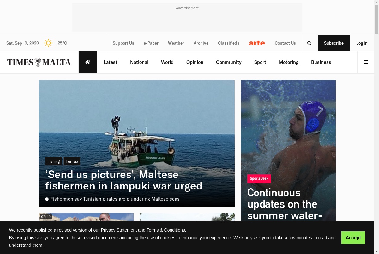
Task: Open the Terms & Conditions link
Action: 166,230
